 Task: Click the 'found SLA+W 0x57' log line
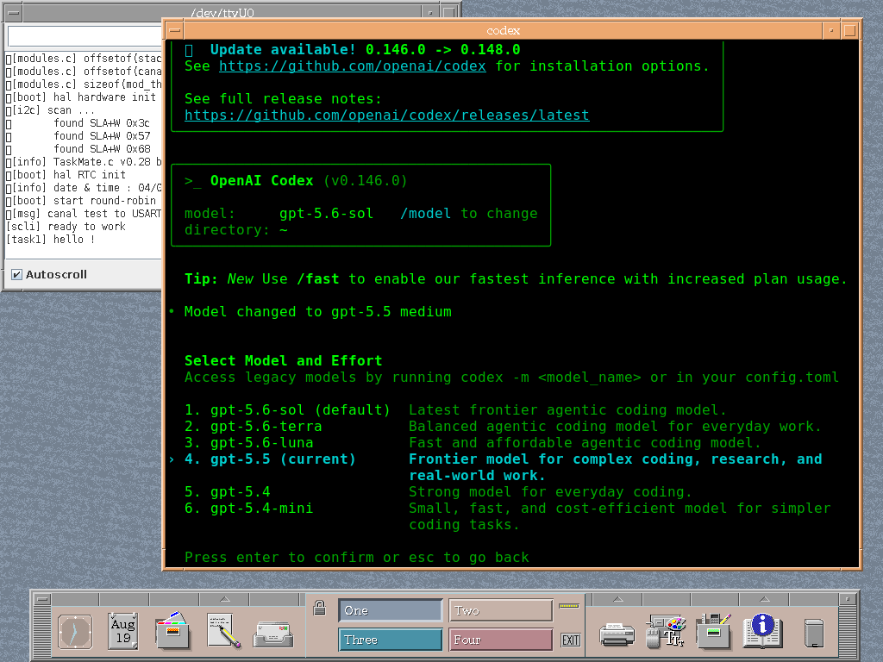pyautogui.click(x=102, y=135)
